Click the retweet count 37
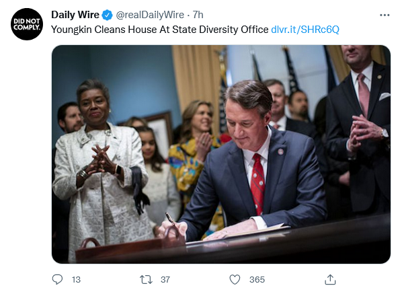This screenshot has height=294, width=402. pyautogui.click(x=165, y=280)
